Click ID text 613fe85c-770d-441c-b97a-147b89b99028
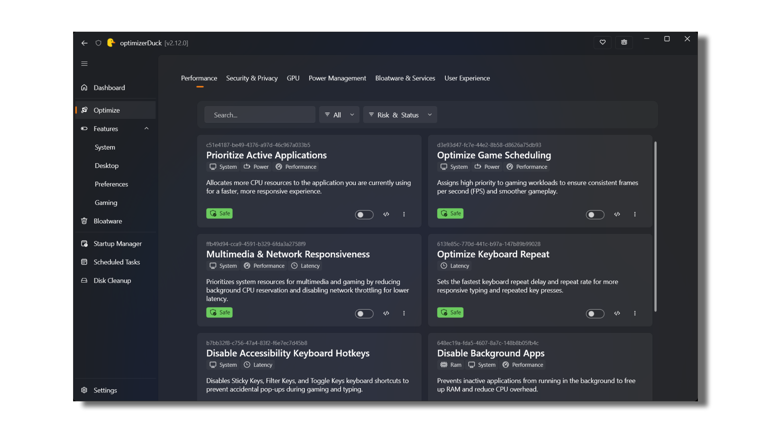Image resolution: width=771 pixels, height=433 pixels. [x=489, y=244]
